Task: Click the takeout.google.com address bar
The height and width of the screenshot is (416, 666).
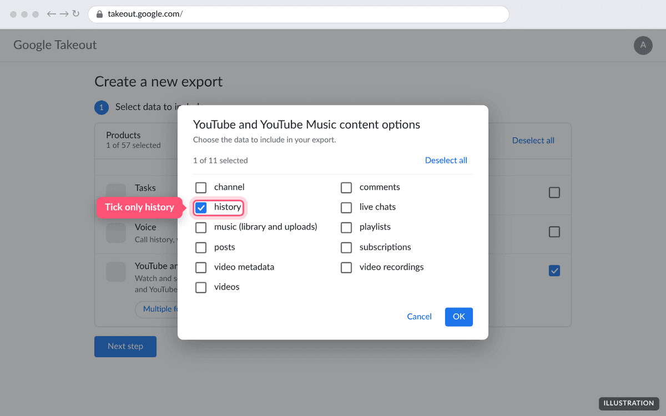Action: pyautogui.click(x=299, y=14)
